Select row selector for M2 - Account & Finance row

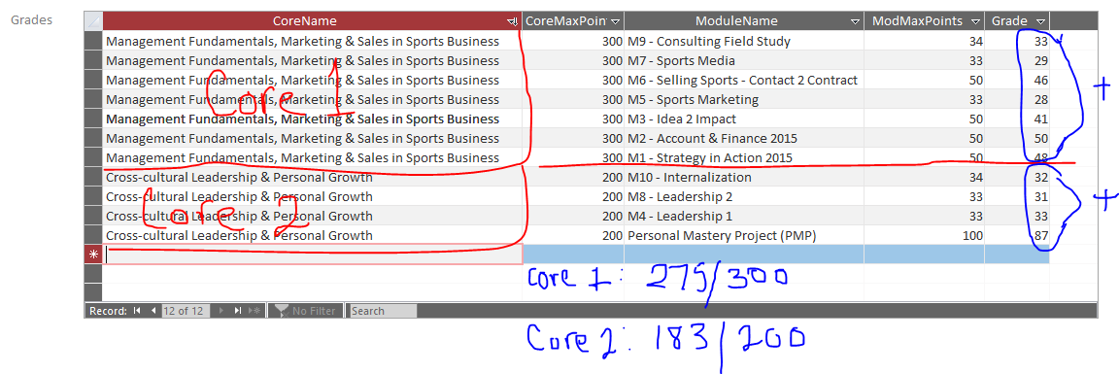93,138
